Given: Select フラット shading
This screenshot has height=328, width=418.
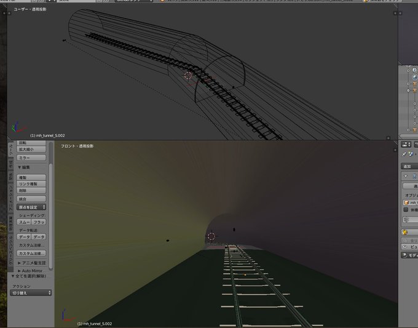Looking at the screenshot, I should (x=39, y=222).
